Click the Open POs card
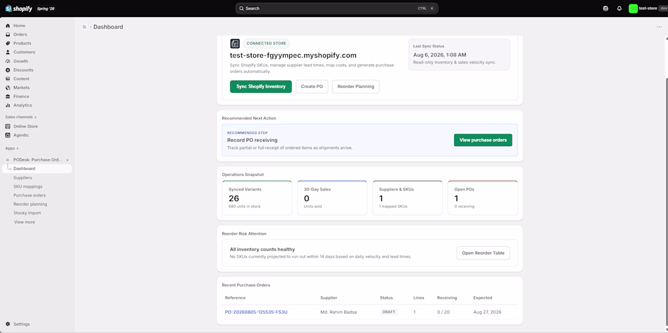668x333 pixels. click(483, 198)
